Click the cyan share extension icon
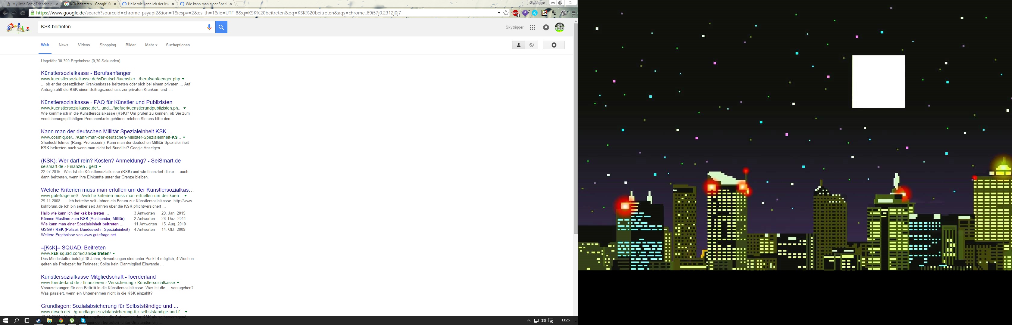 click(535, 13)
